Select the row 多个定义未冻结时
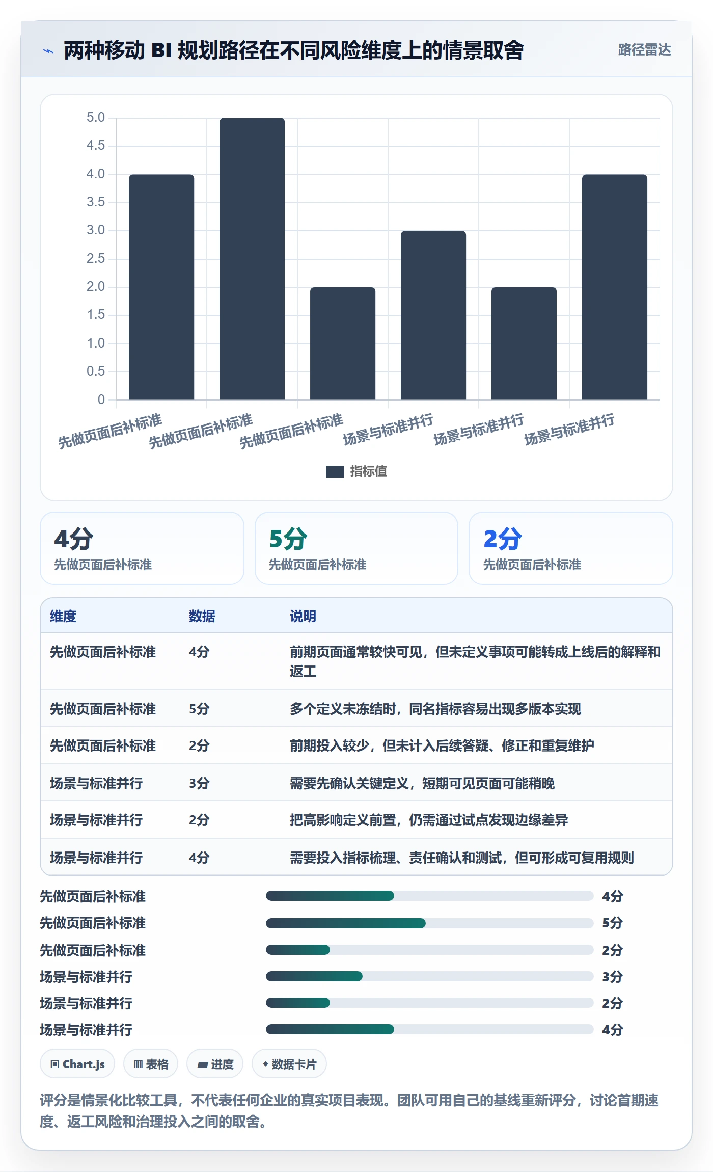Viewport: 713px width, 1172px height. click(356, 708)
